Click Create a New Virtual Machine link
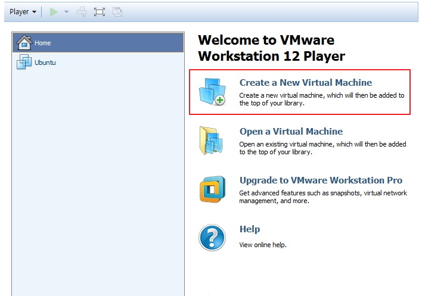Screen dimensions: 422x296 click(306, 83)
